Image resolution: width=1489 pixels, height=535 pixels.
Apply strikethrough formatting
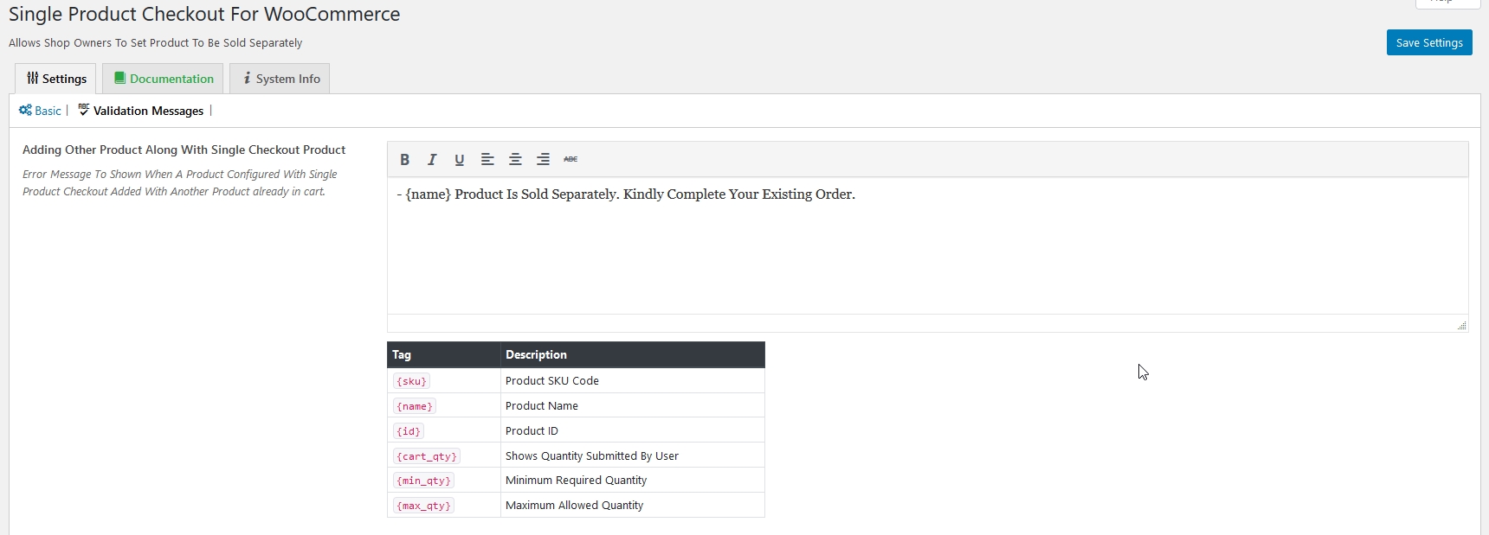click(x=570, y=159)
